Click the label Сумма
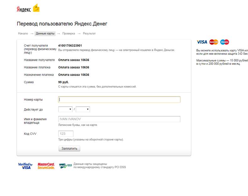 click(29, 82)
